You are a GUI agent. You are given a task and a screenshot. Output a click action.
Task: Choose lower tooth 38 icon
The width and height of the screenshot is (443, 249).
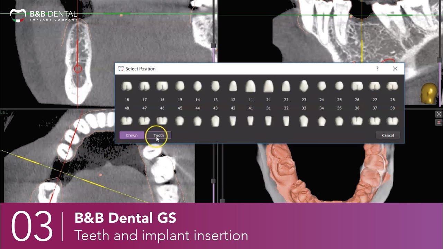[x=392, y=121]
